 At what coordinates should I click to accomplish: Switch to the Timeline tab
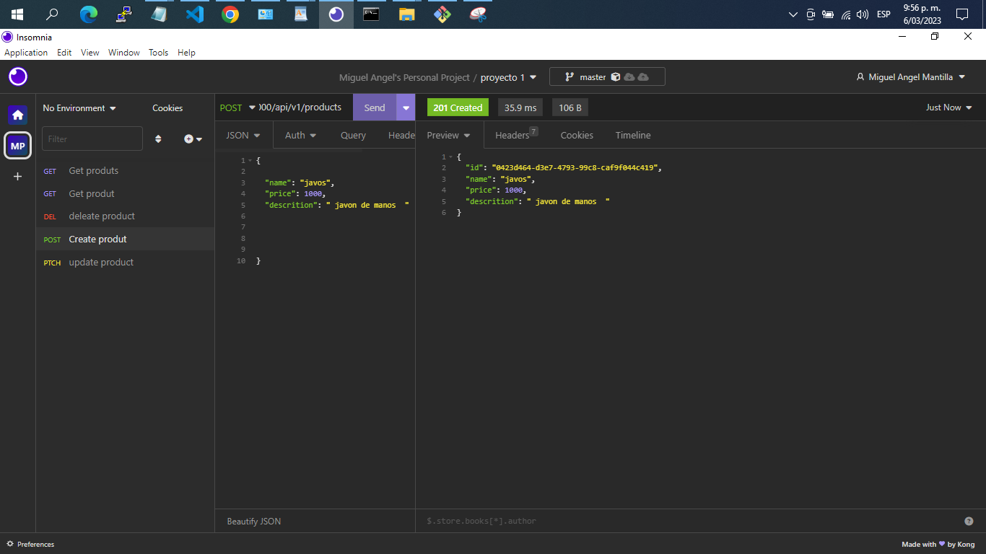(632, 135)
